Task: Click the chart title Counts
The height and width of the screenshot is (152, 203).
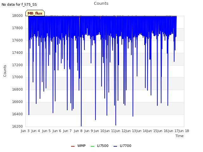Action: coord(101,3)
